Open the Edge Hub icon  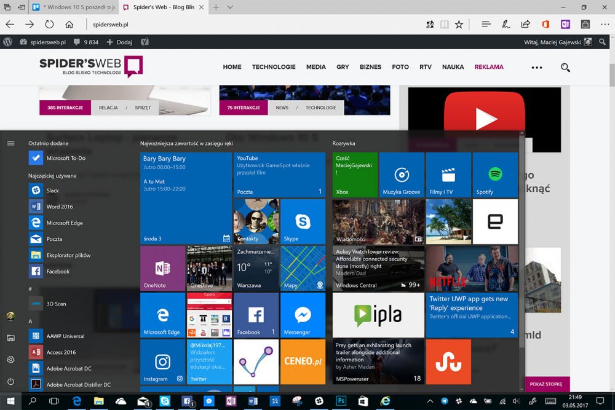coord(486,25)
